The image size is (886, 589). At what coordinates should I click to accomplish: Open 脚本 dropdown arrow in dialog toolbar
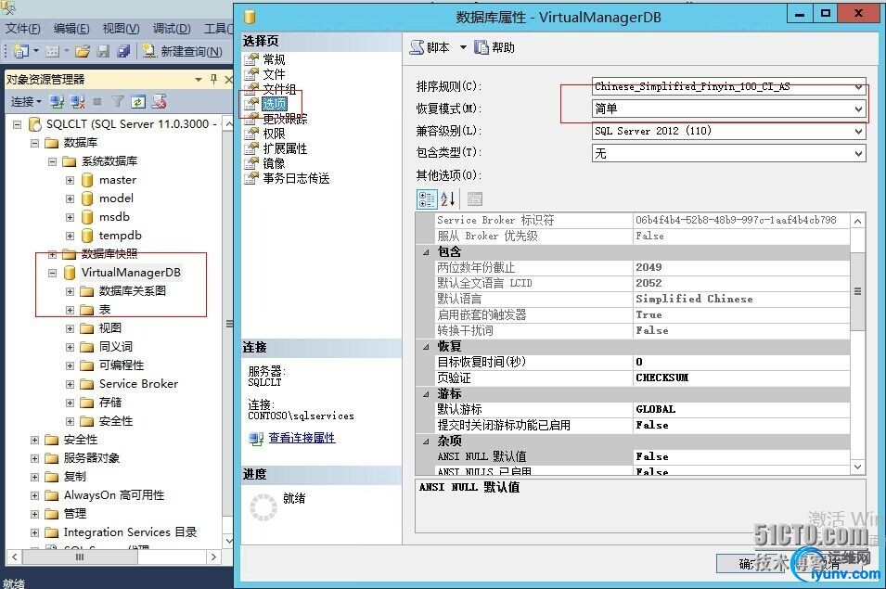coord(463,47)
